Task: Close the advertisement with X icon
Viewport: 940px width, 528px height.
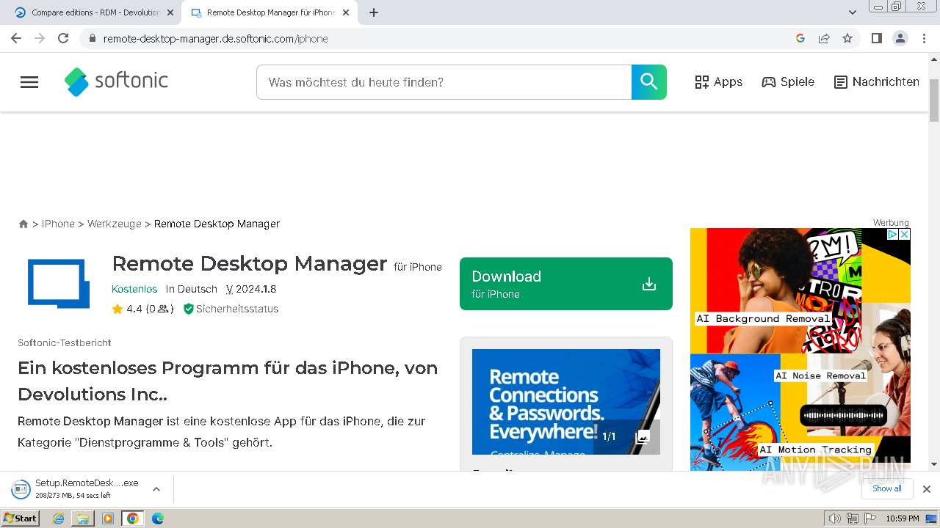Action: pyautogui.click(x=905, y=234)
